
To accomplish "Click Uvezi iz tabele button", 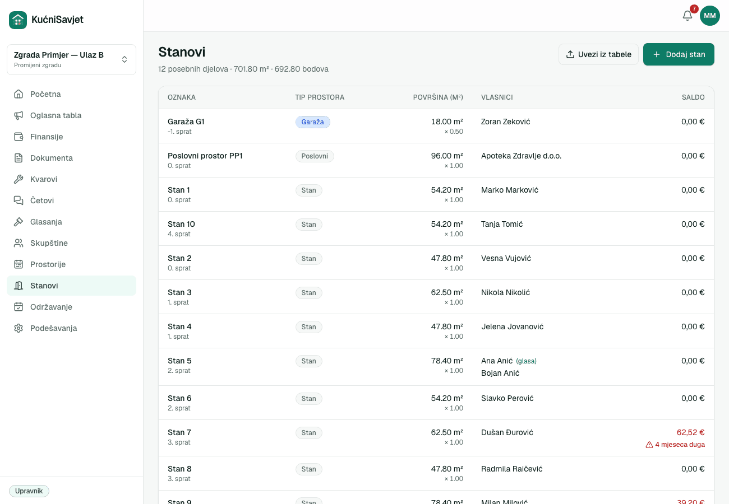I will tap(598, 54).
